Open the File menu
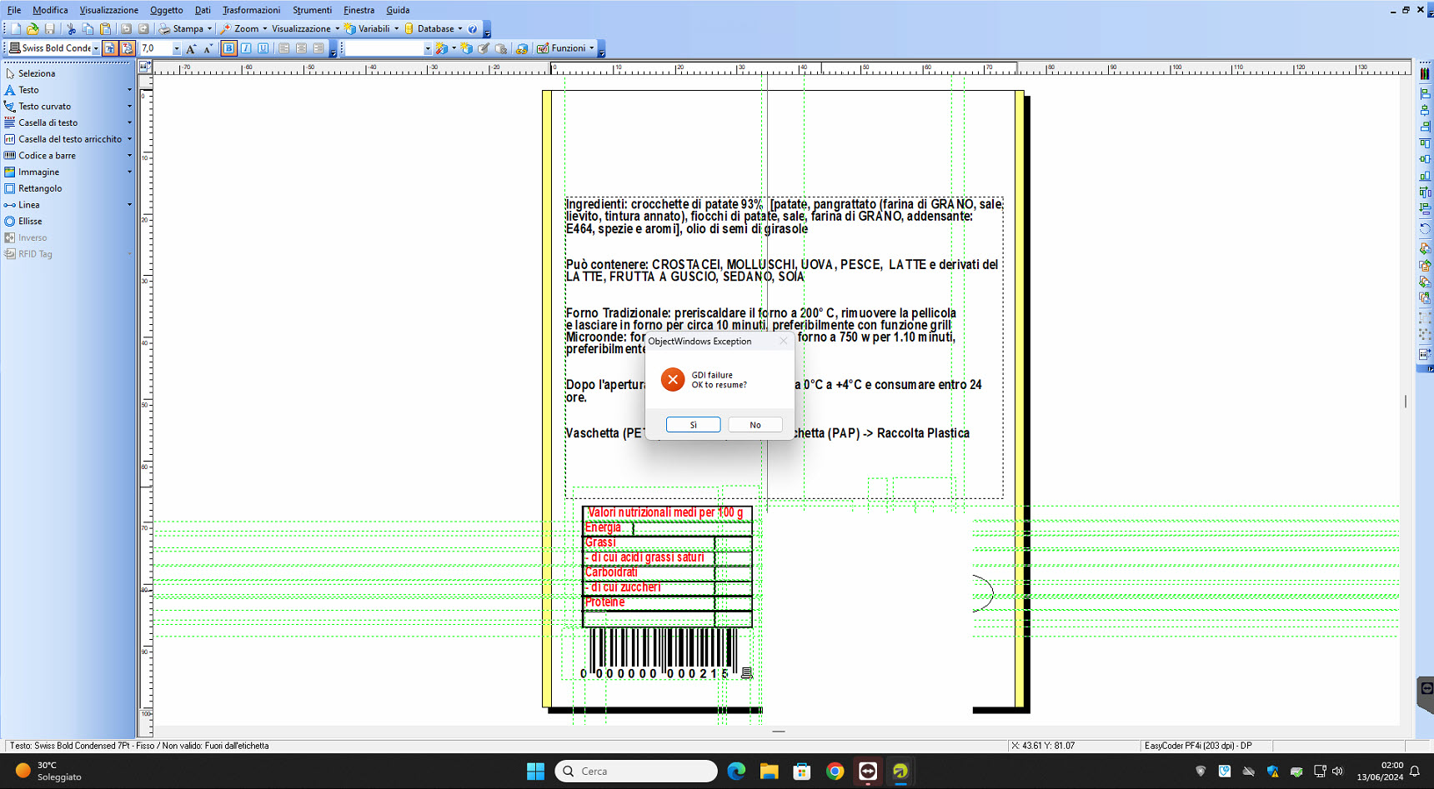 click(x=14, y=10)
